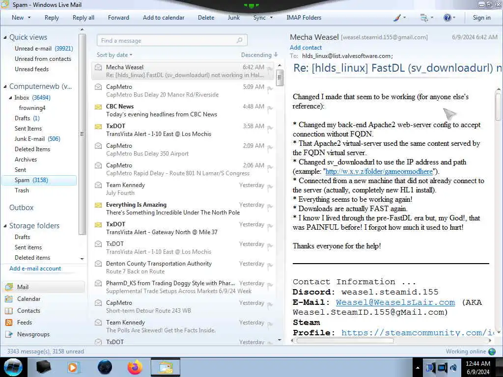
Task: Click Sign in button
Action: click(x=481, y=18)
